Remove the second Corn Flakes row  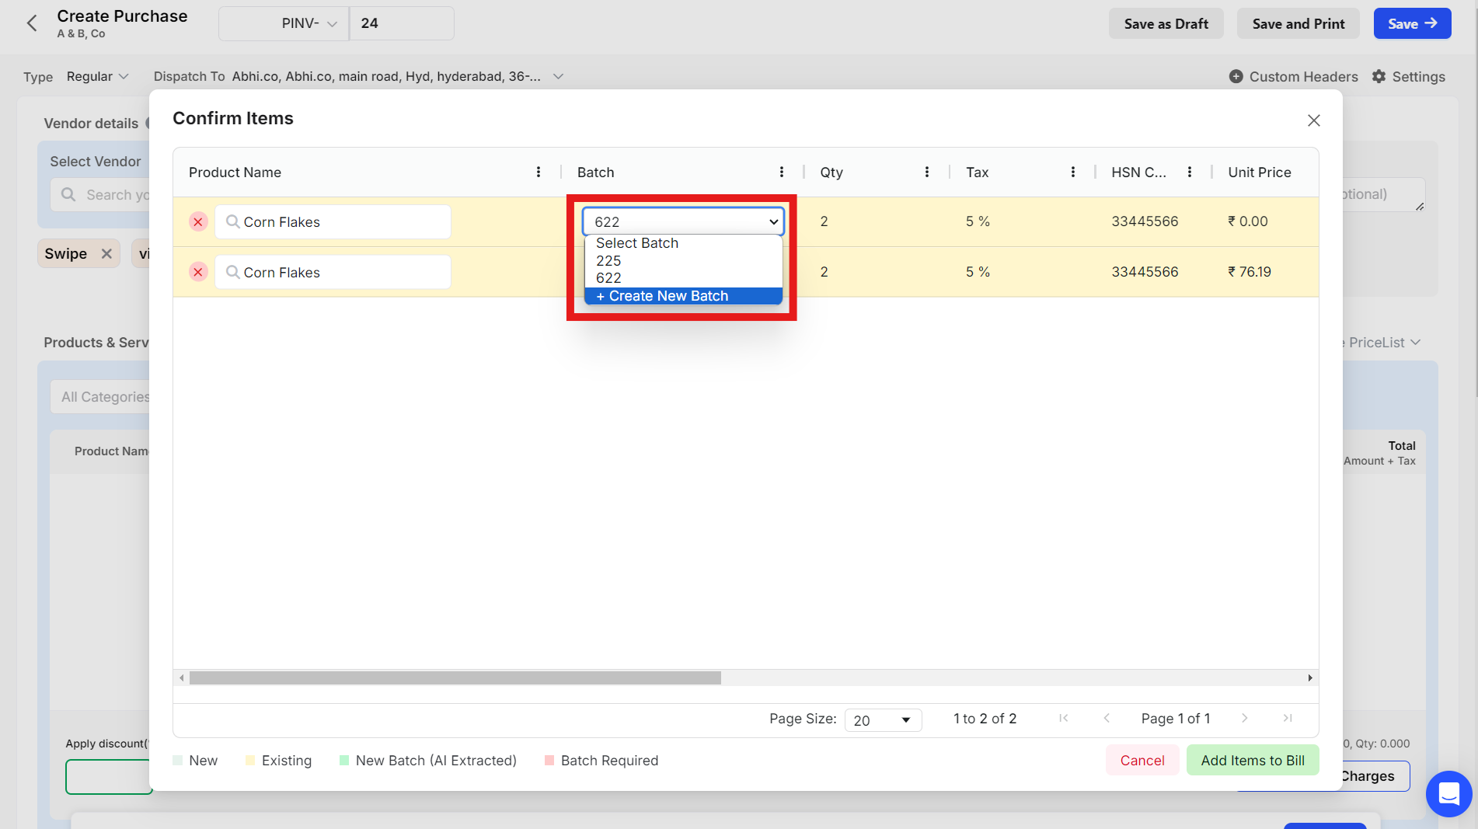pos(198,272)
